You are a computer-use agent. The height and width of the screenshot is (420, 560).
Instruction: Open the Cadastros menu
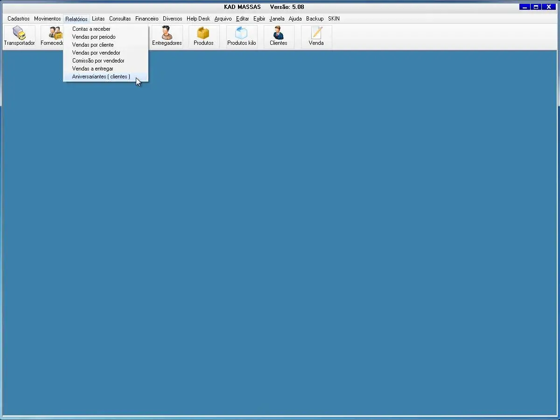click(19, 19)
